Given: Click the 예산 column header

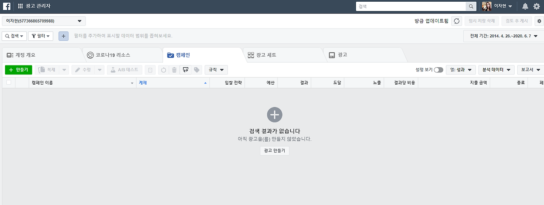Looking at the screenshot, I should tap(261, 83).
